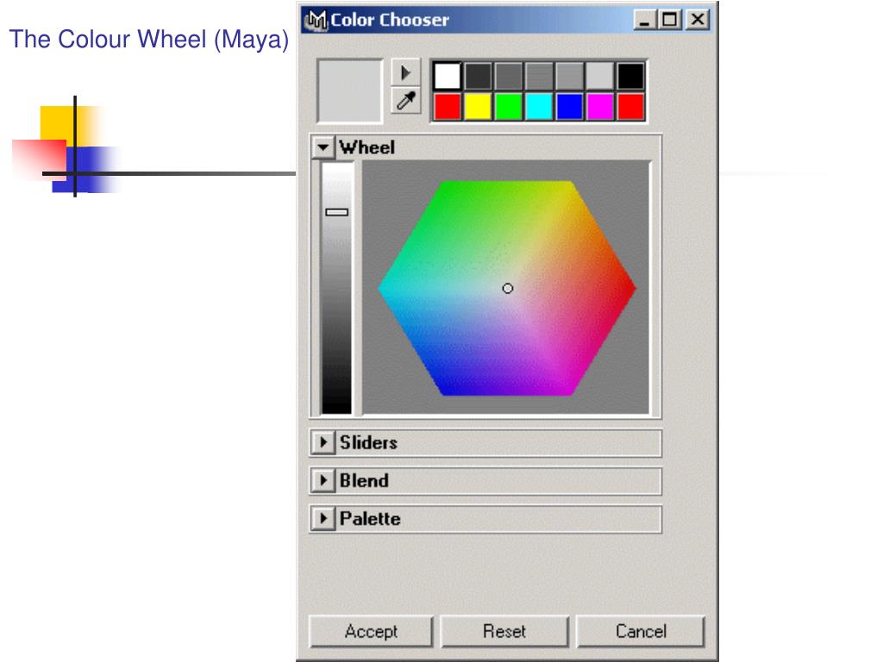The height and width of the screenshot is (662, 883).
Task: Expand the Palette section
Action: pos(323,518)
